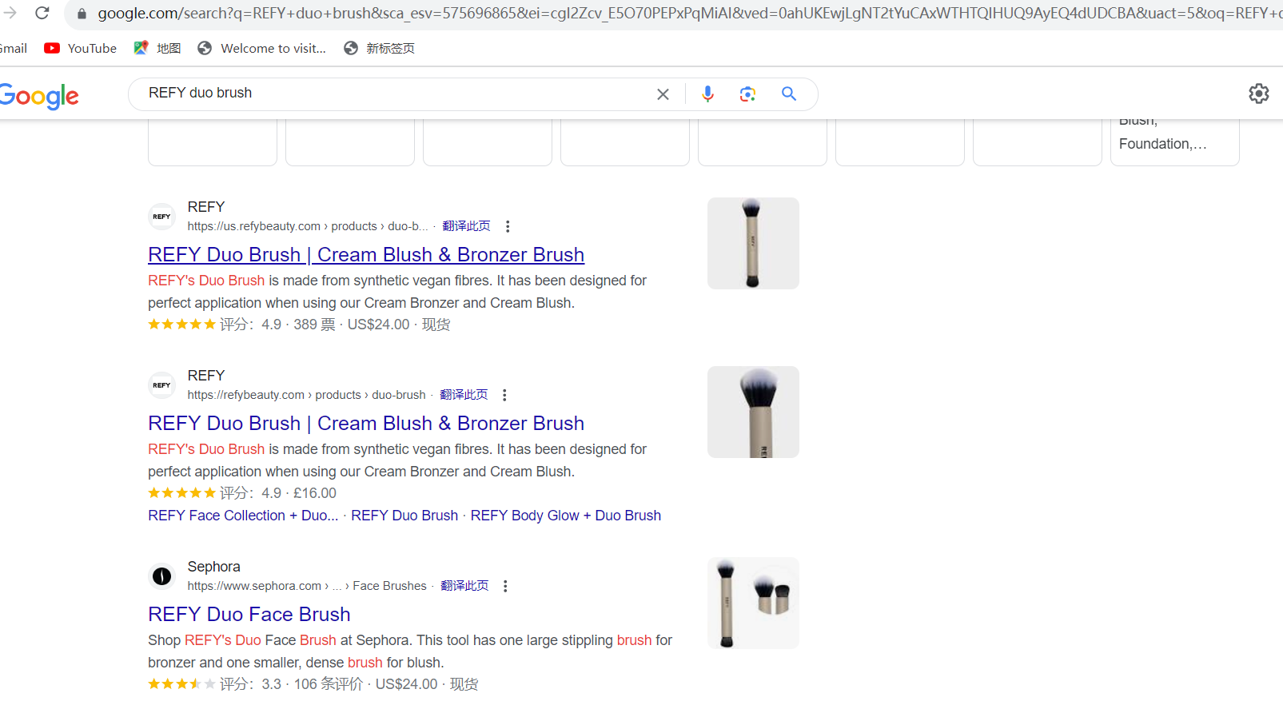
Task: Open 'REFY Face Collection + Duo...' sitelink
Action: click(243, 516)
